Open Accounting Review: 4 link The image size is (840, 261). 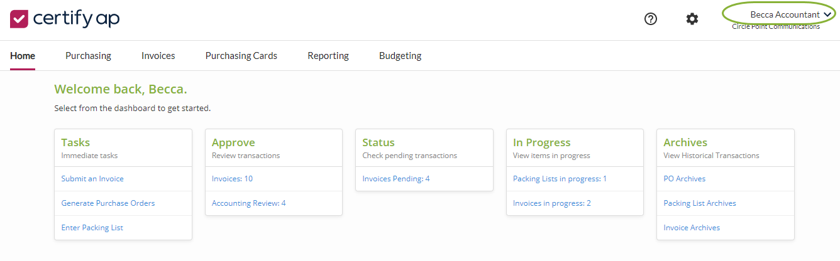(x=249, y=203)
